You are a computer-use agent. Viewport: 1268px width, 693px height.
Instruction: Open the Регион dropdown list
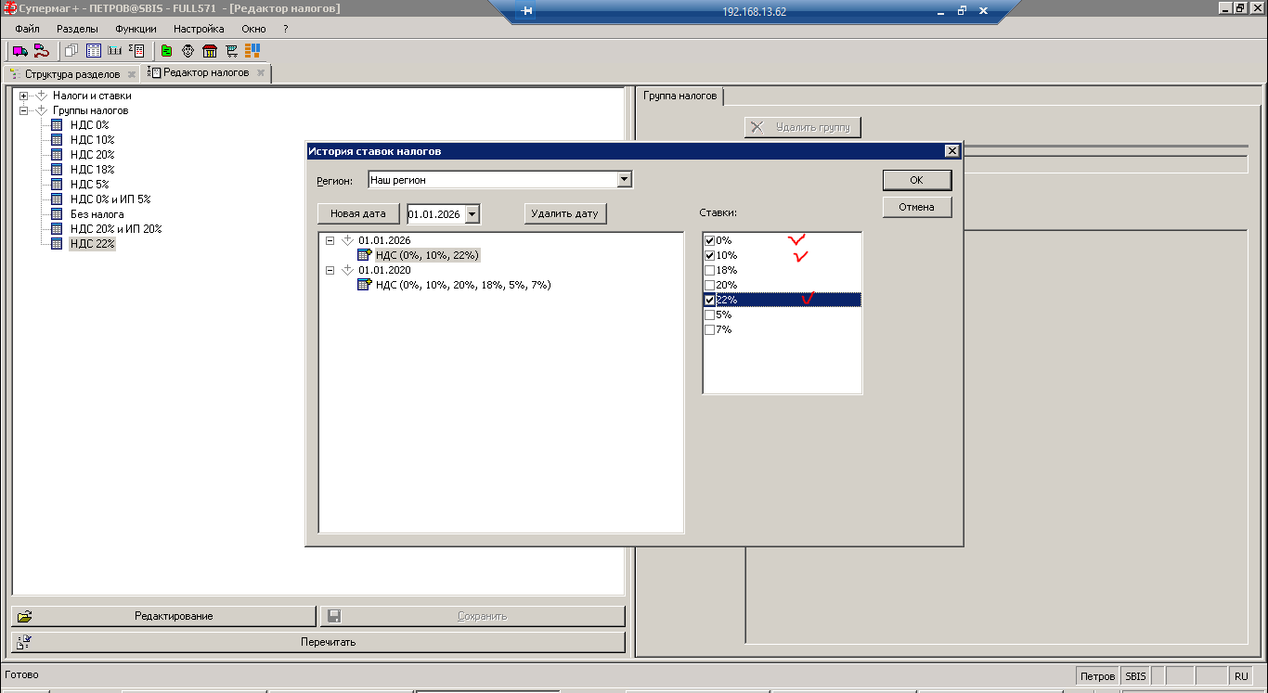[x=624, y=180]
